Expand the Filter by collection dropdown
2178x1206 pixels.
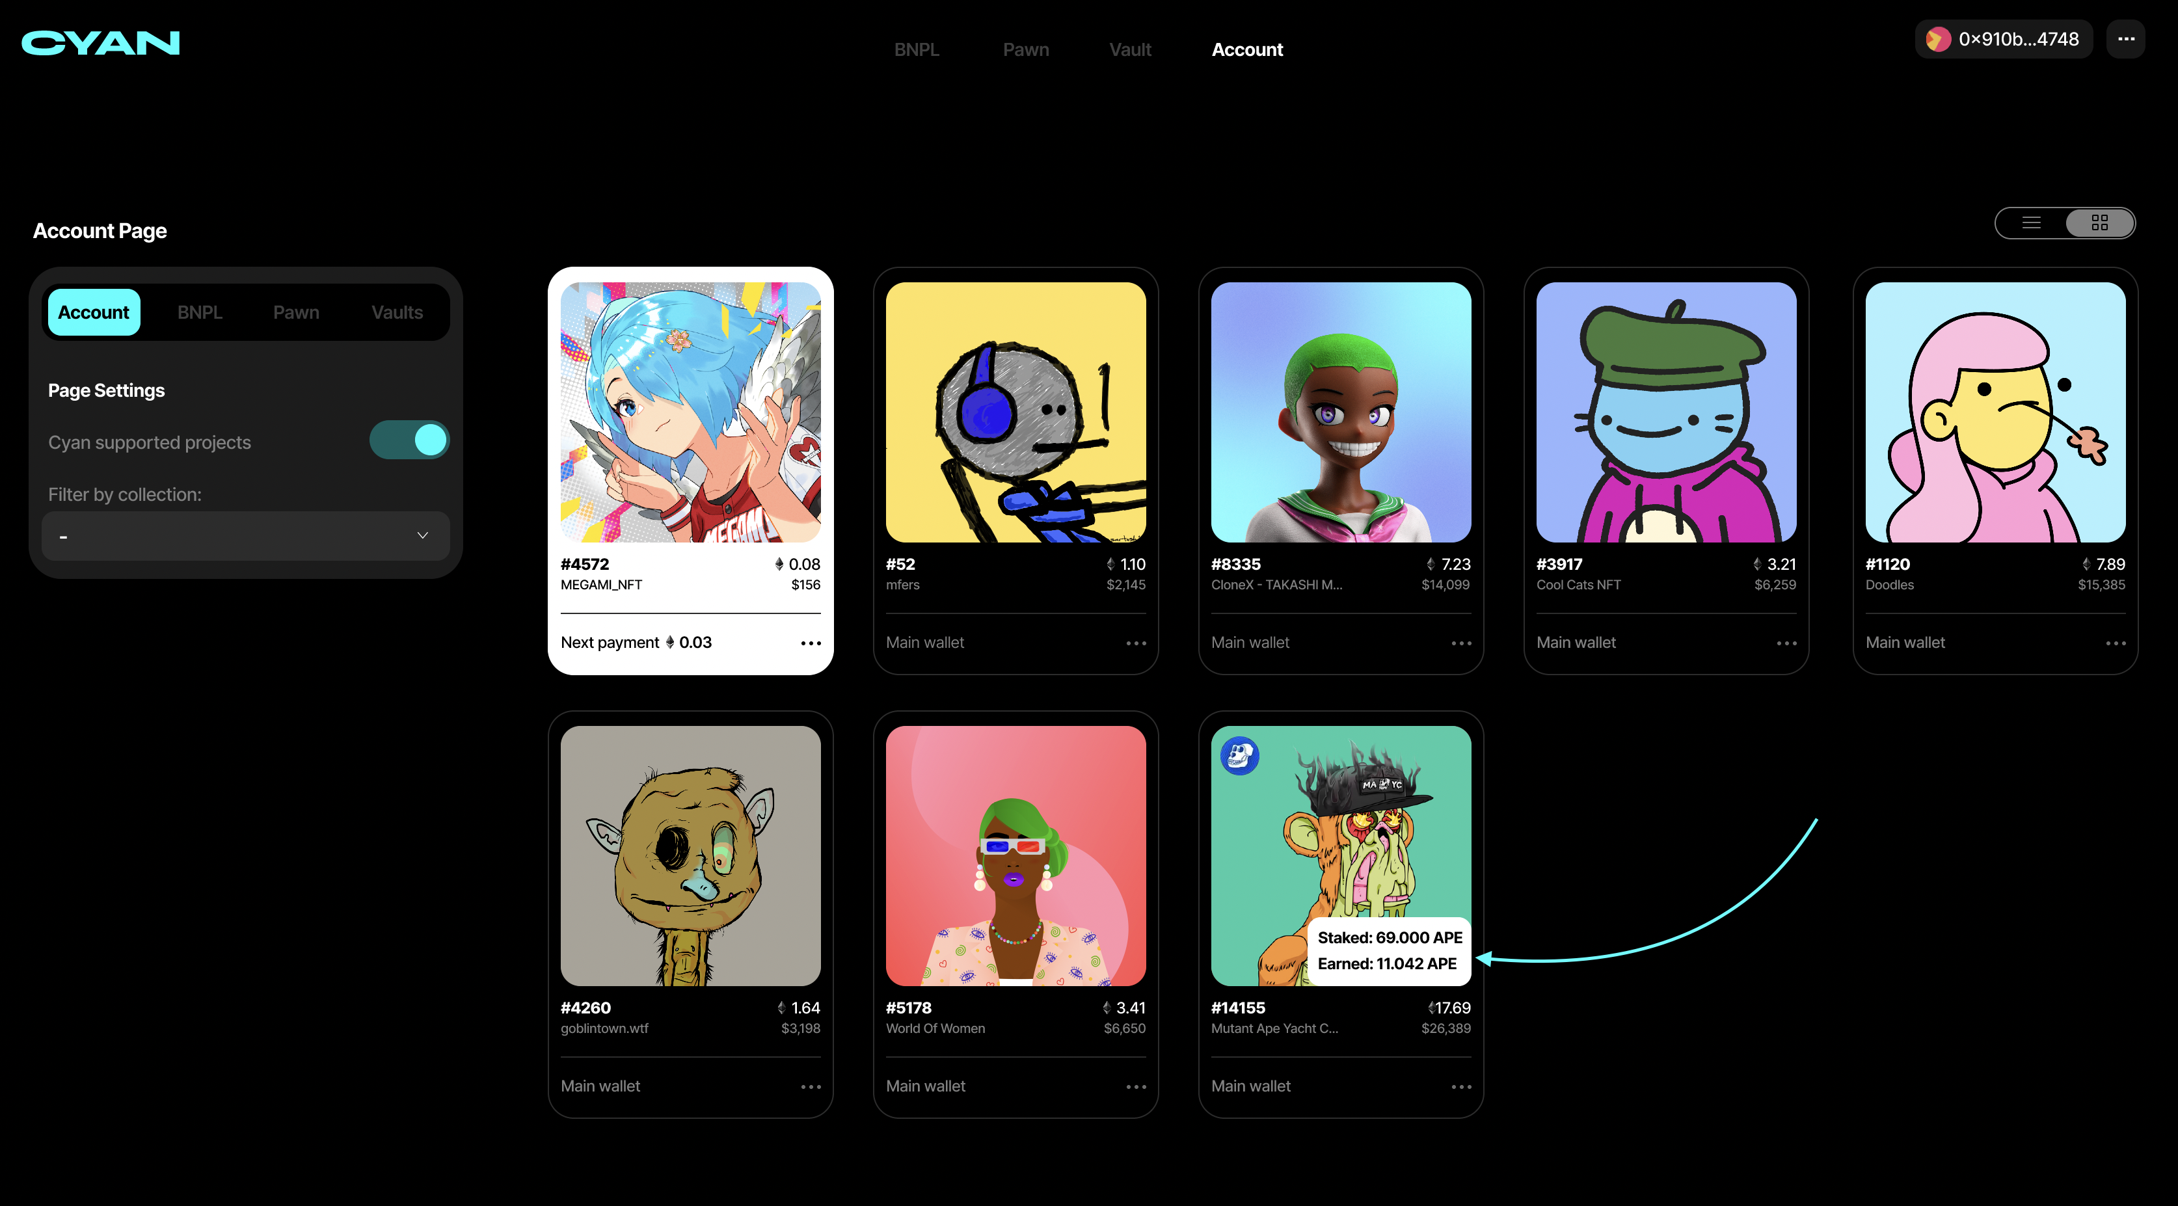click(245, 535)
